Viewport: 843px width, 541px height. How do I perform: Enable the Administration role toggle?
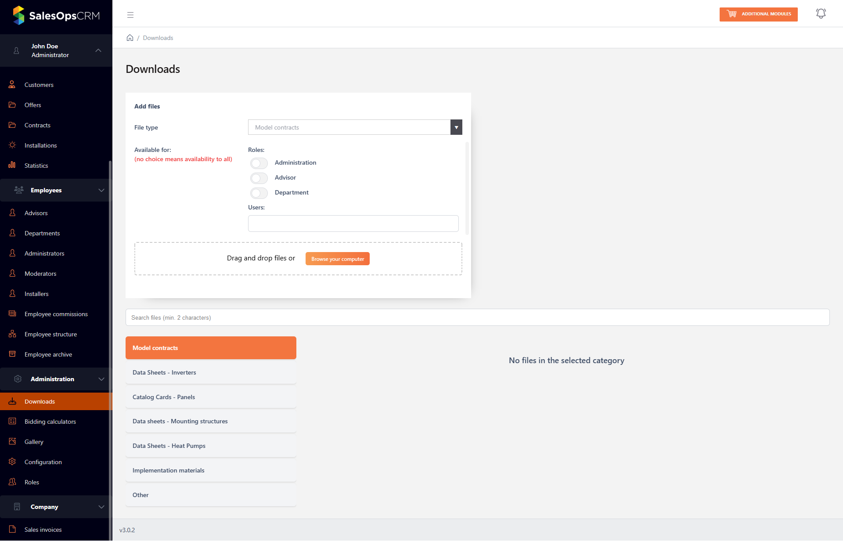(259, 163)
